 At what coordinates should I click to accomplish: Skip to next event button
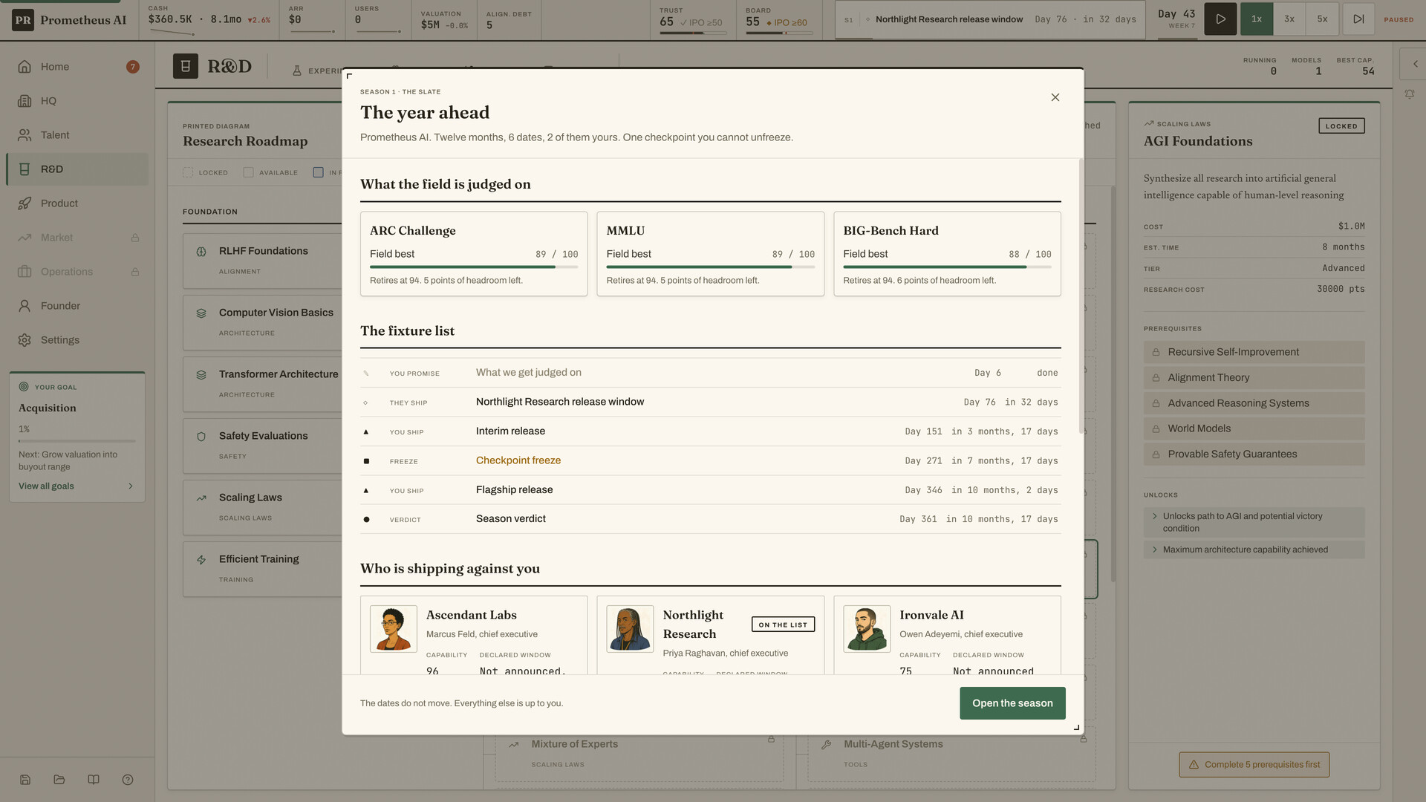(x=1358, y=19)
